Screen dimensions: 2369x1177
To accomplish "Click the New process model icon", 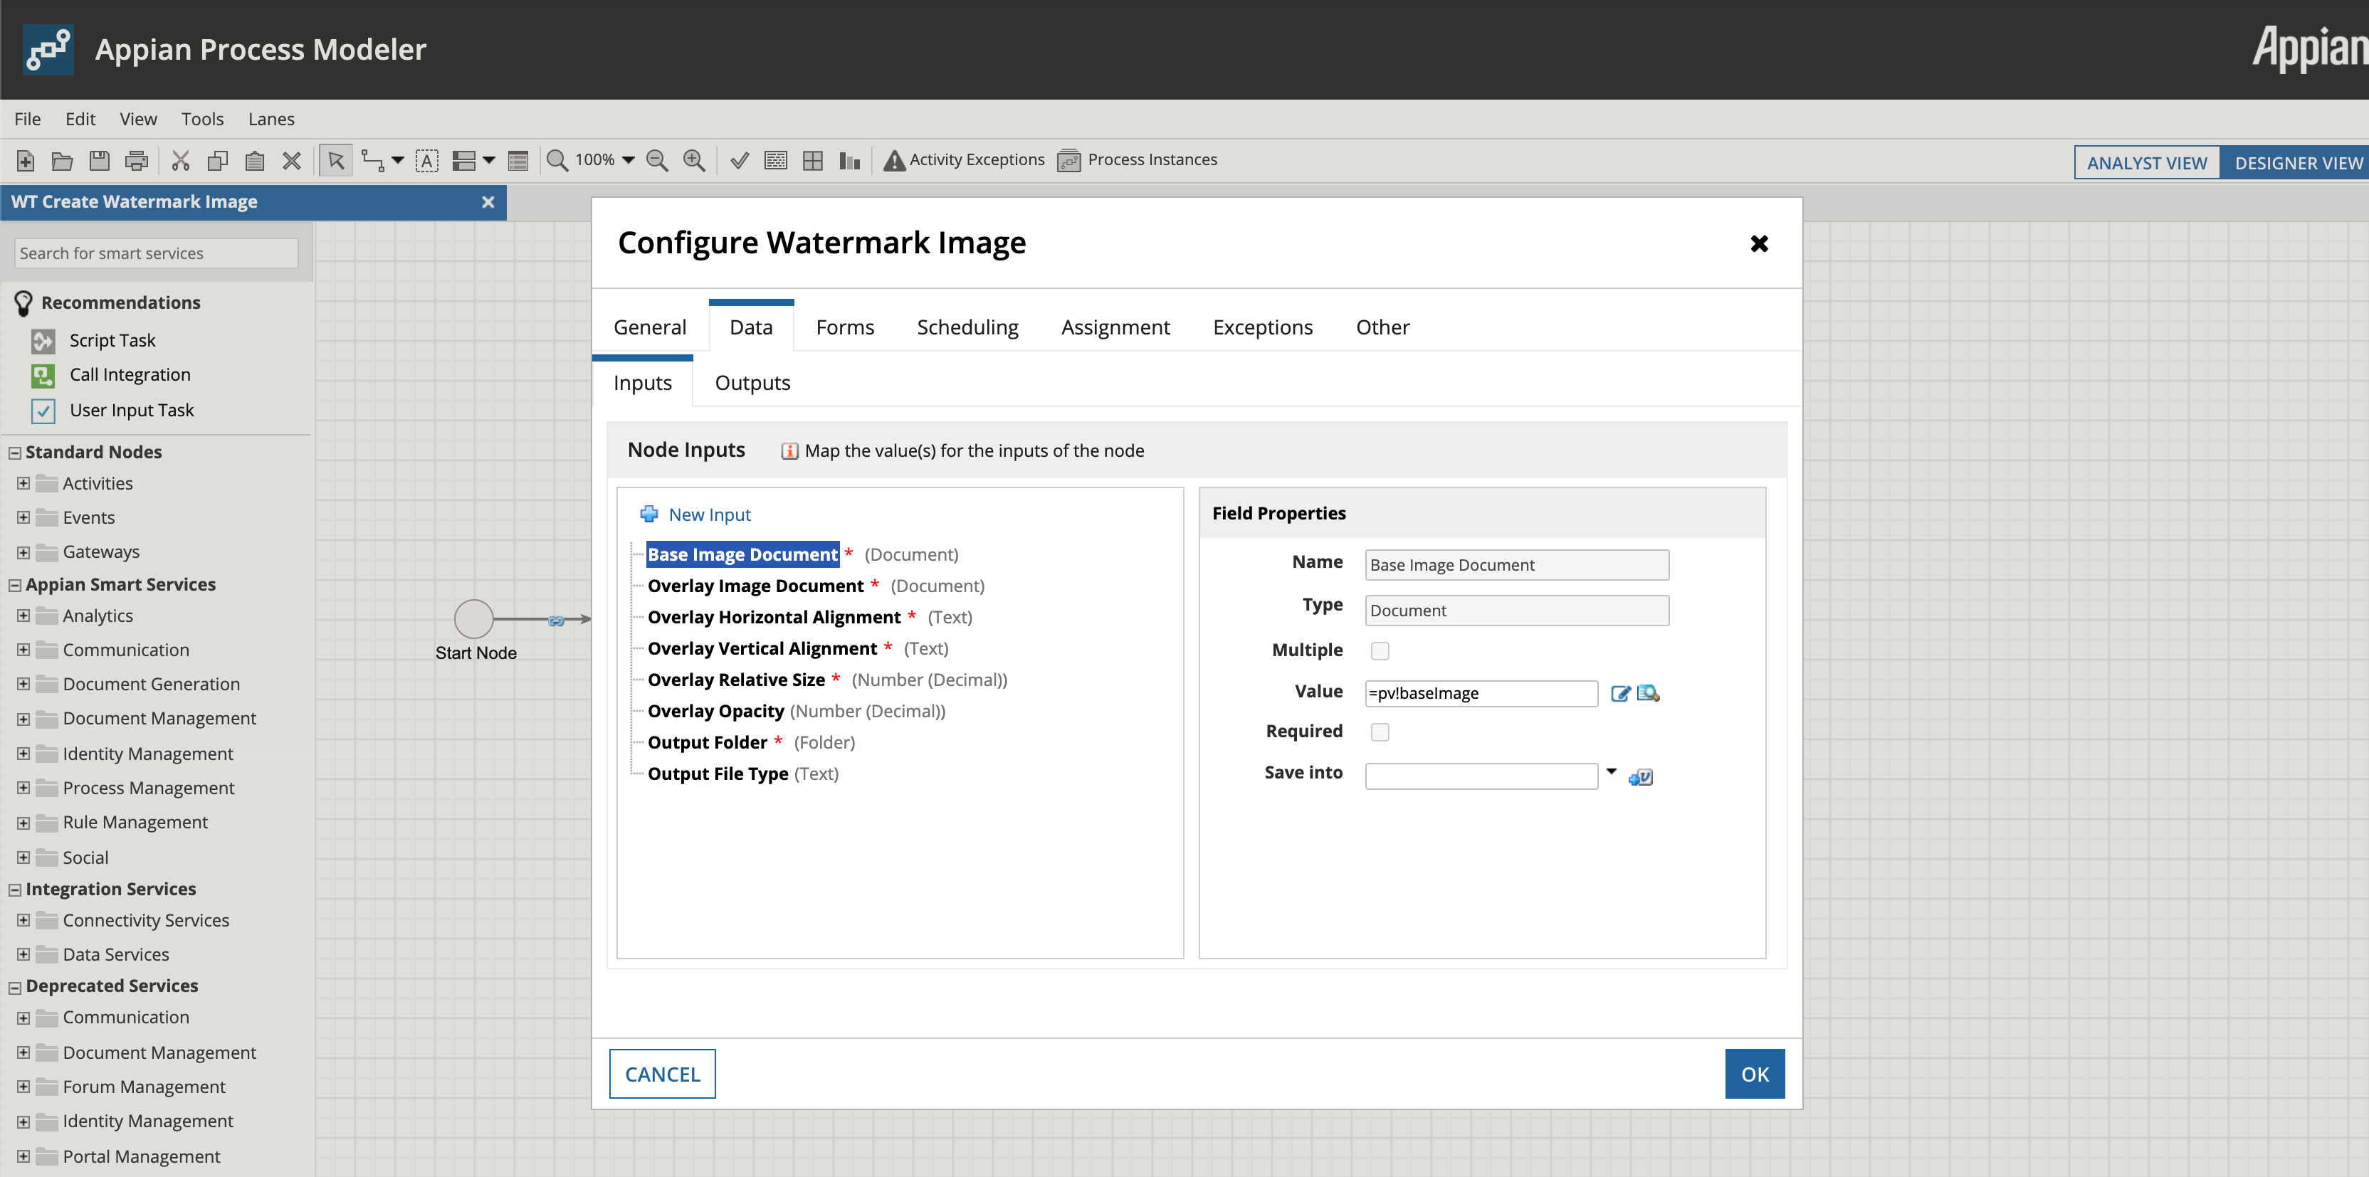I will (x=26, y=161).
